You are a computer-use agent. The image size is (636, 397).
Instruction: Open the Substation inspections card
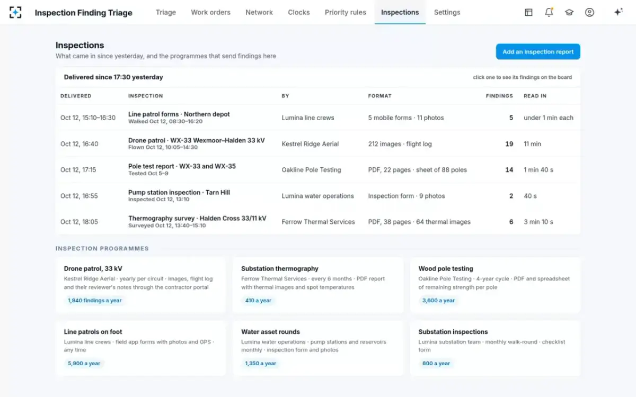coord(495,348)
